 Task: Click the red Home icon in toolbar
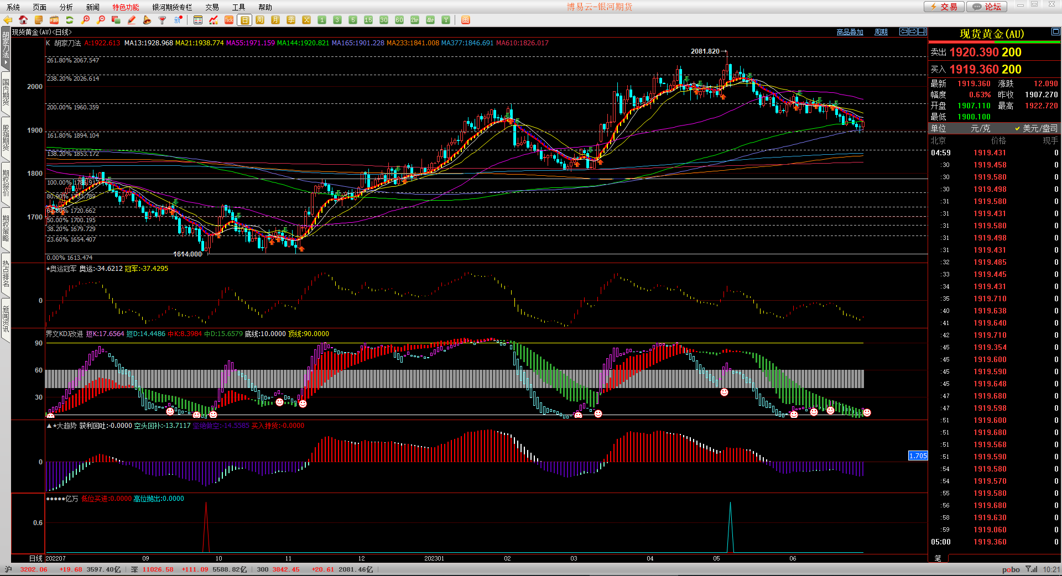pos(23,20)
